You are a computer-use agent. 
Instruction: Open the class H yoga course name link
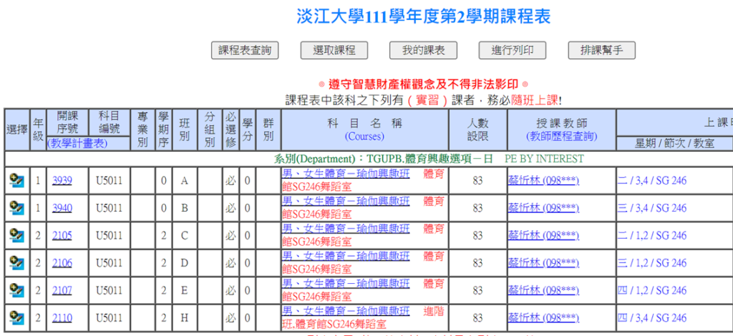point(346,312)
